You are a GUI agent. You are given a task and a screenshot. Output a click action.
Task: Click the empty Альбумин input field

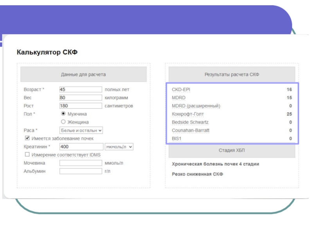pyautogui.click(x=81, y=171)
